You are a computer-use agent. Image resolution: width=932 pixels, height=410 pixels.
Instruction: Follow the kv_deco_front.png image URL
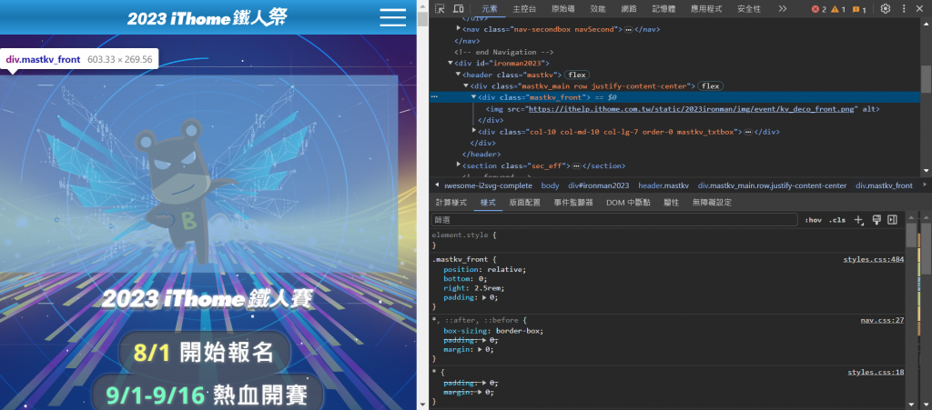coord(692,109)
